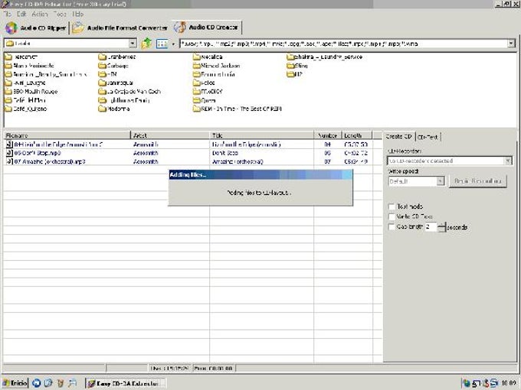
Task: Switch to the Create CD tab
Action: click(x=398, y=136)
